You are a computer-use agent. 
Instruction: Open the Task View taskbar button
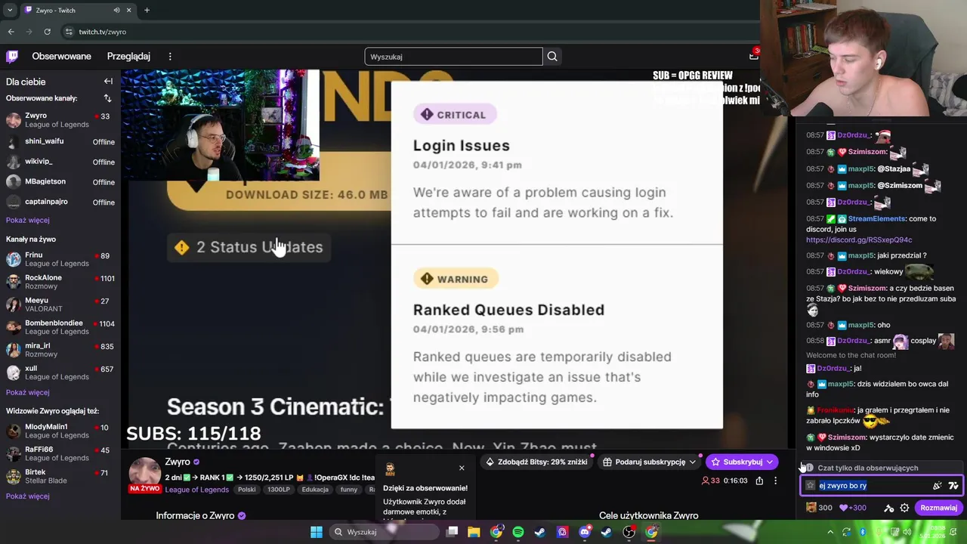(x=452, y=532)
